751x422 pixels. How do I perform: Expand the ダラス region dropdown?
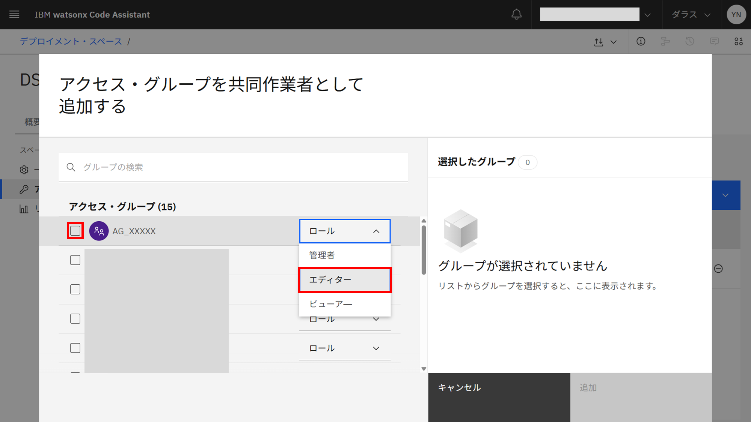[x=691, y=15]
